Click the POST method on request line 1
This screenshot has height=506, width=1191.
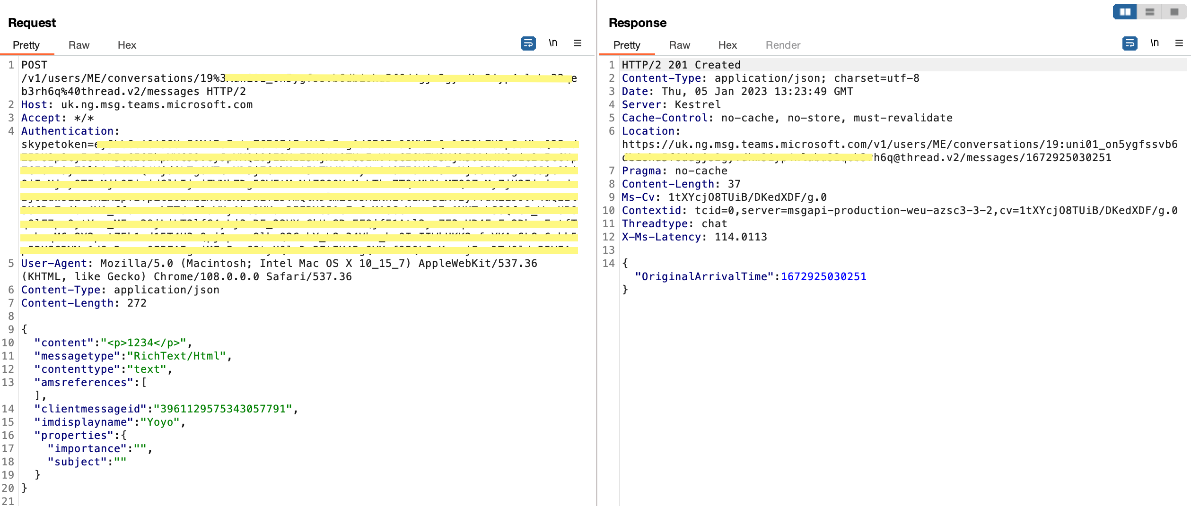(x=34, y=65)
